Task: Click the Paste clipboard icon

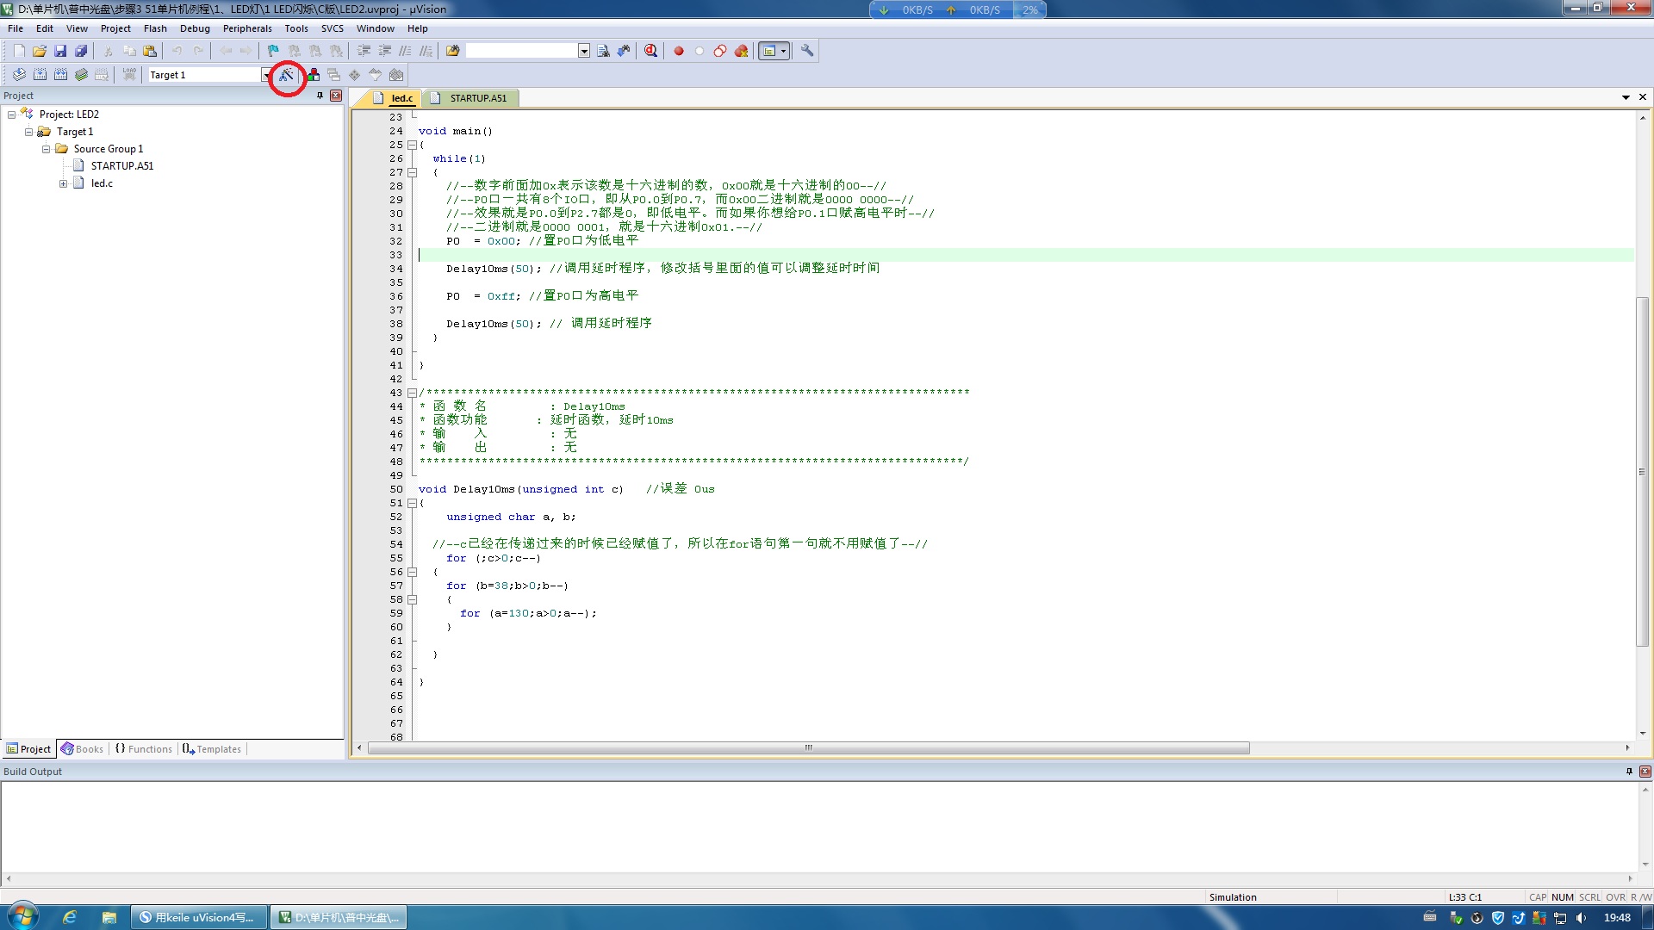Action: [x=150, y=51]
